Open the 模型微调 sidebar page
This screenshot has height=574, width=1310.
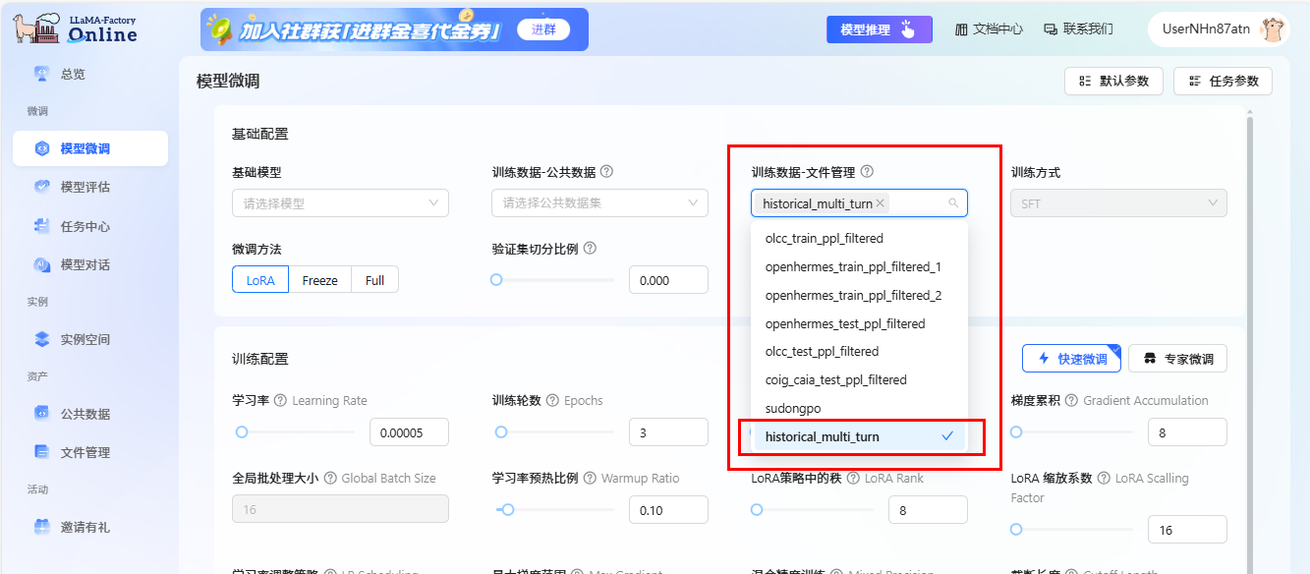(89, 147)
